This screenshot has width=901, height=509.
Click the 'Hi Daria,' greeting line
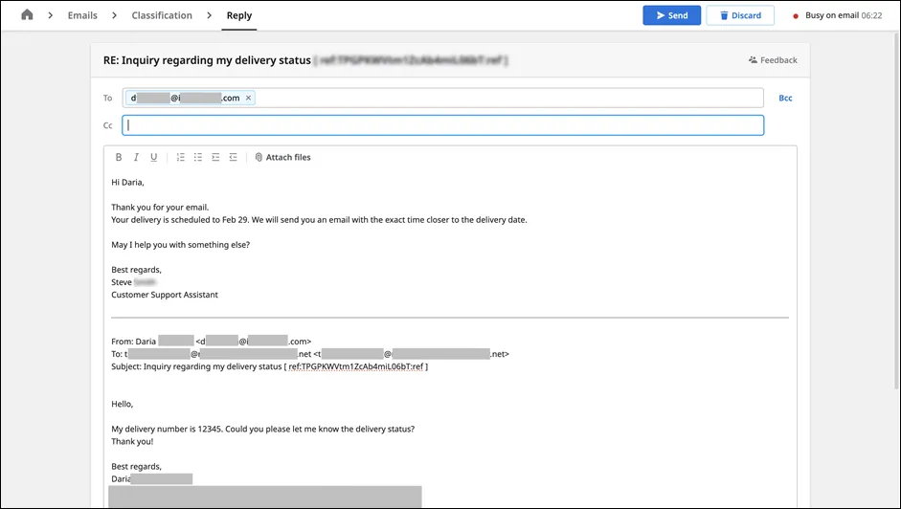click(x=127, y=182)
